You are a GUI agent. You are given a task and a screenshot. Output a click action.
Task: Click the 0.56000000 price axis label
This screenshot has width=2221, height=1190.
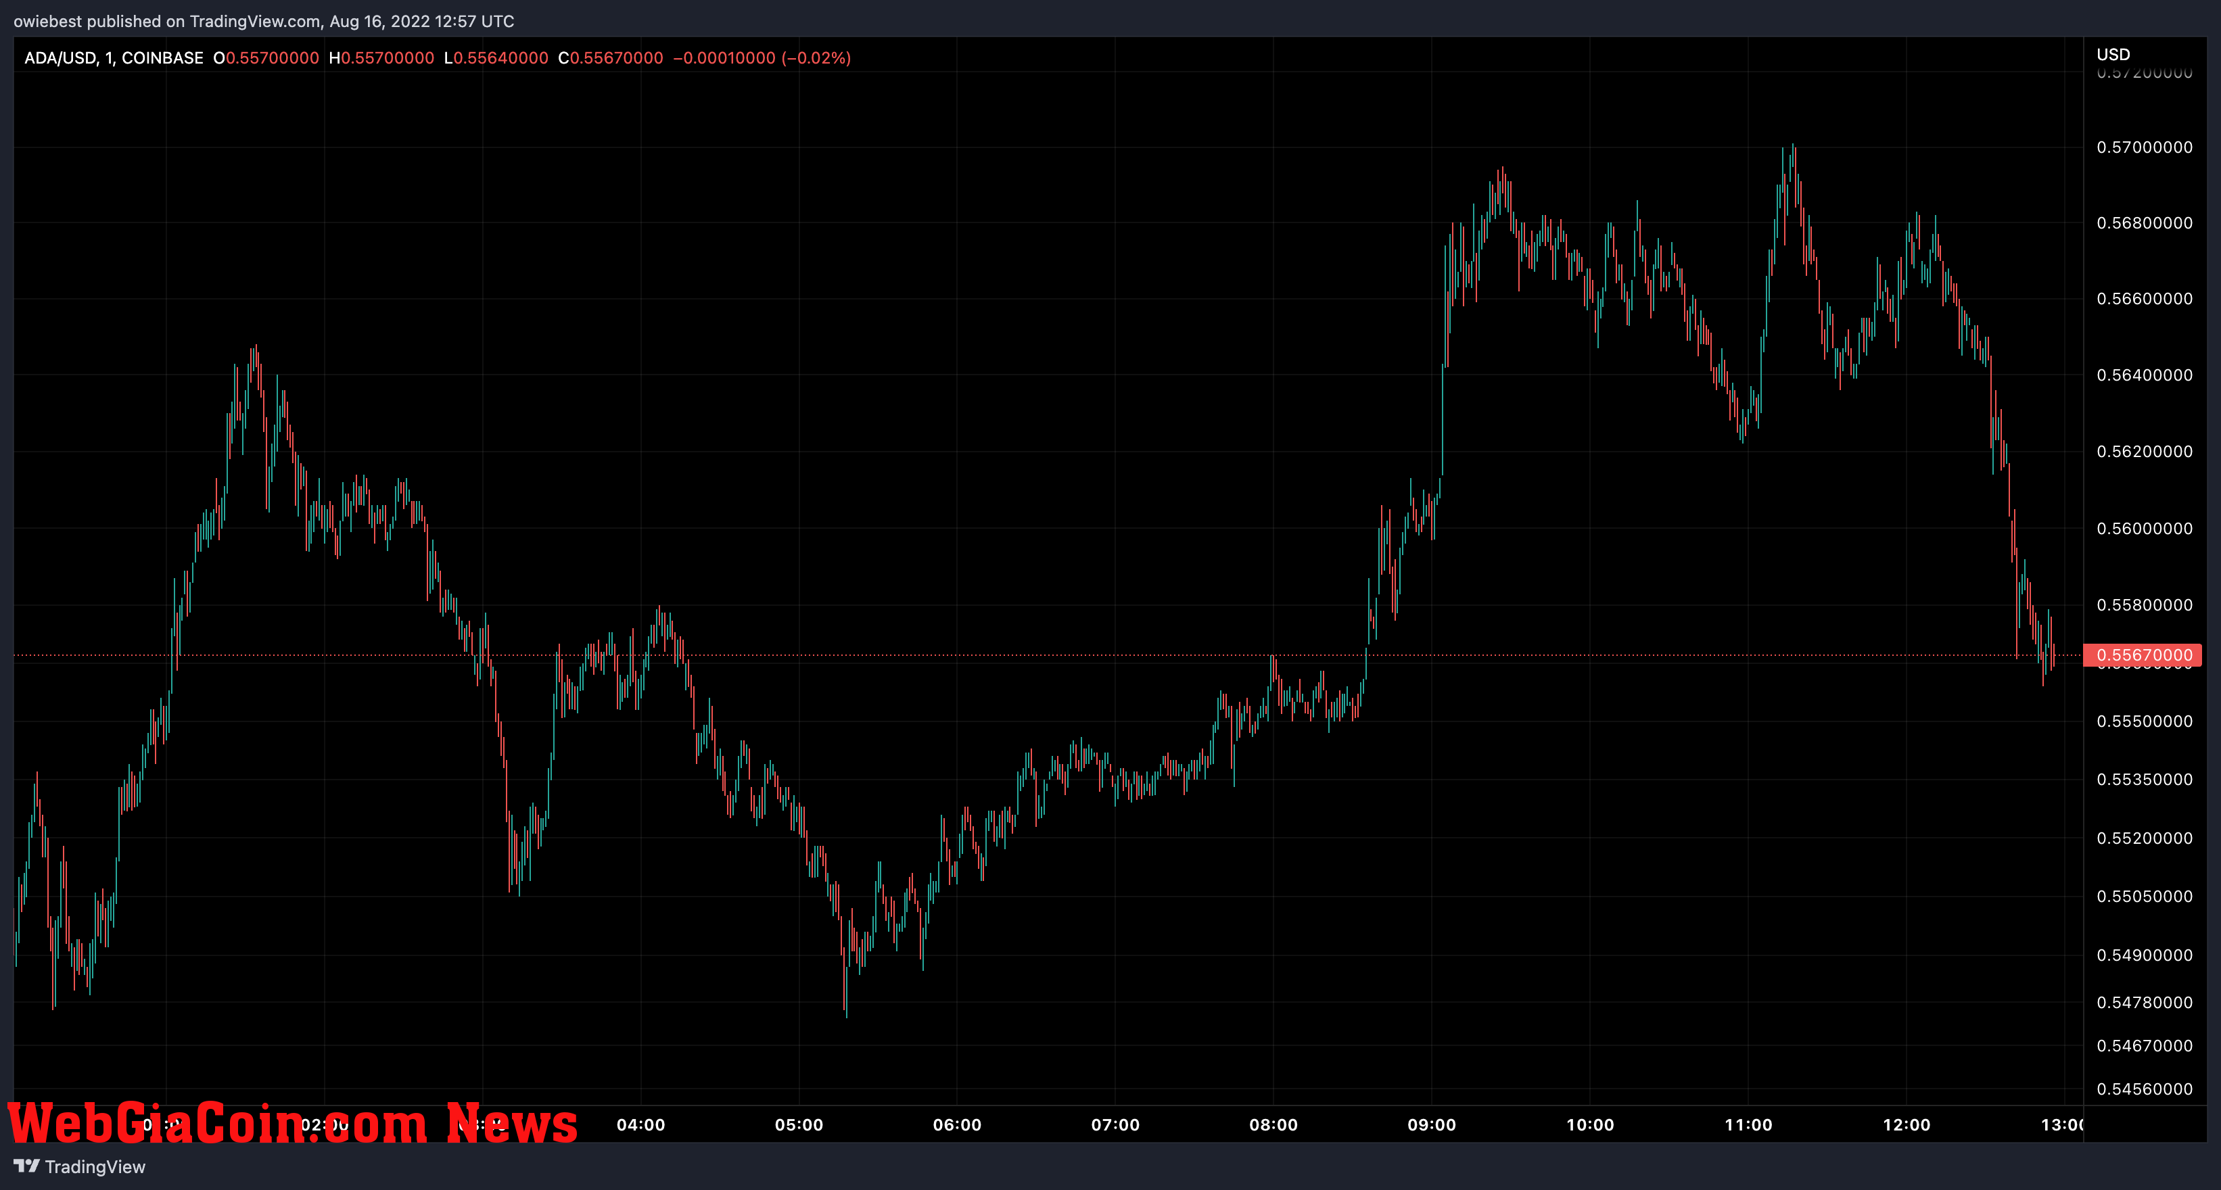pyautogui.click(x=2145, y=528)
